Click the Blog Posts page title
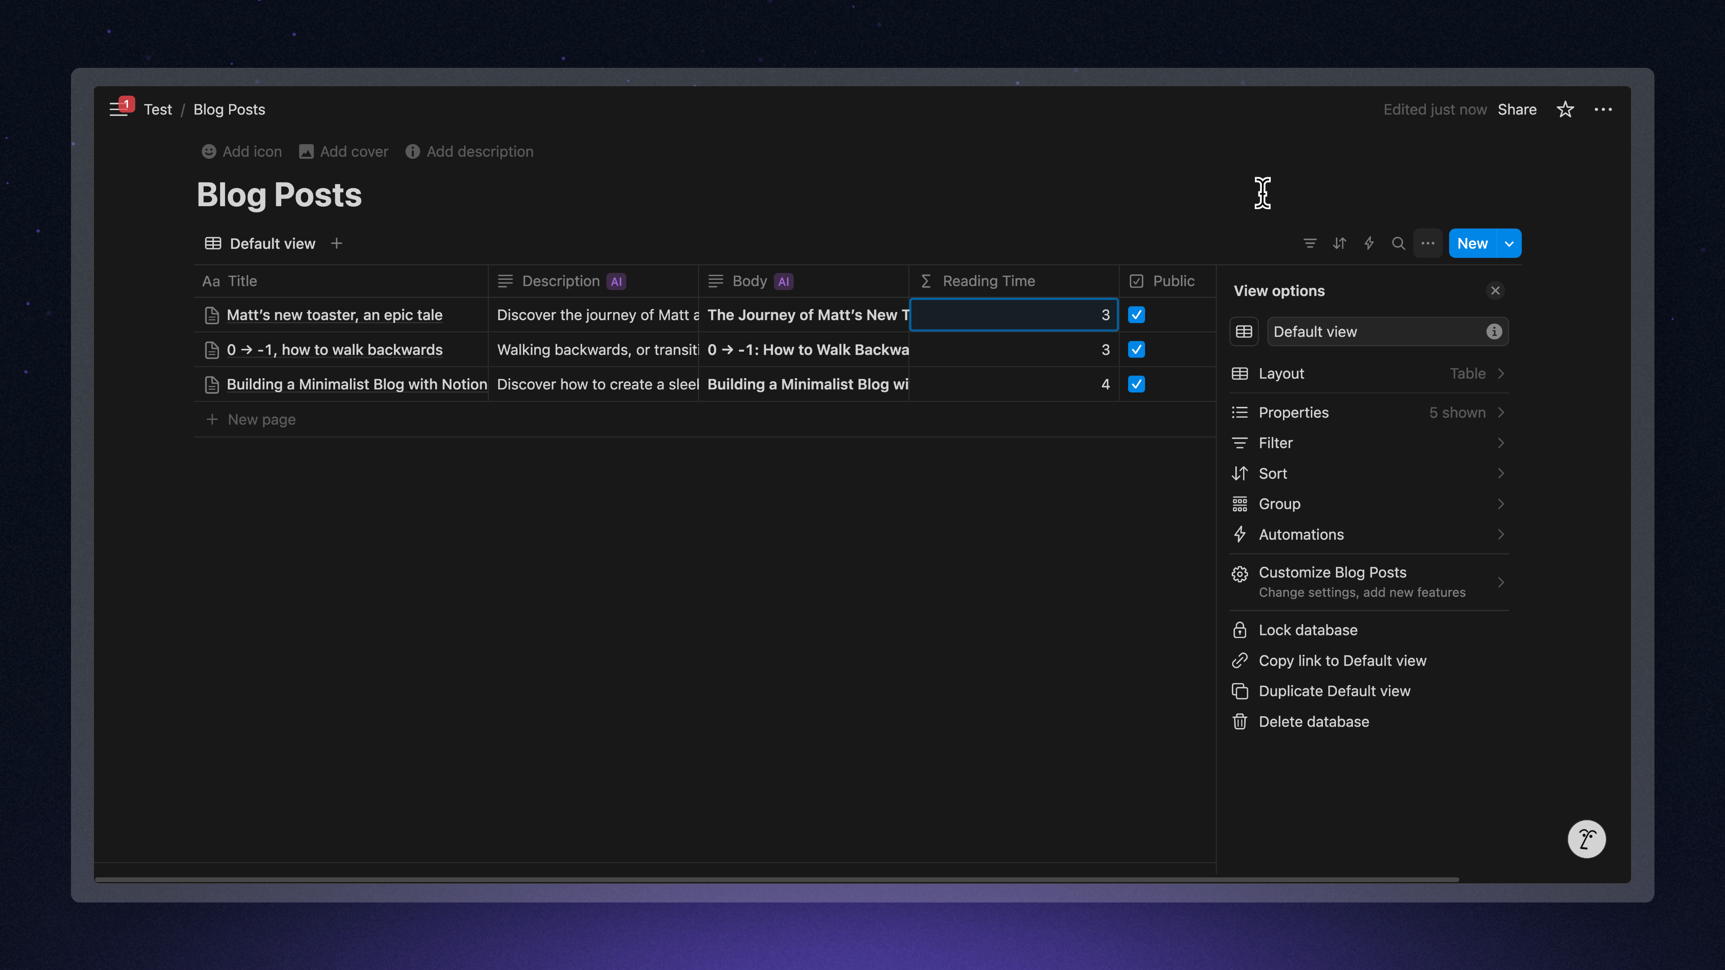This screenshot has height=970, width=1725. (279, 195)
